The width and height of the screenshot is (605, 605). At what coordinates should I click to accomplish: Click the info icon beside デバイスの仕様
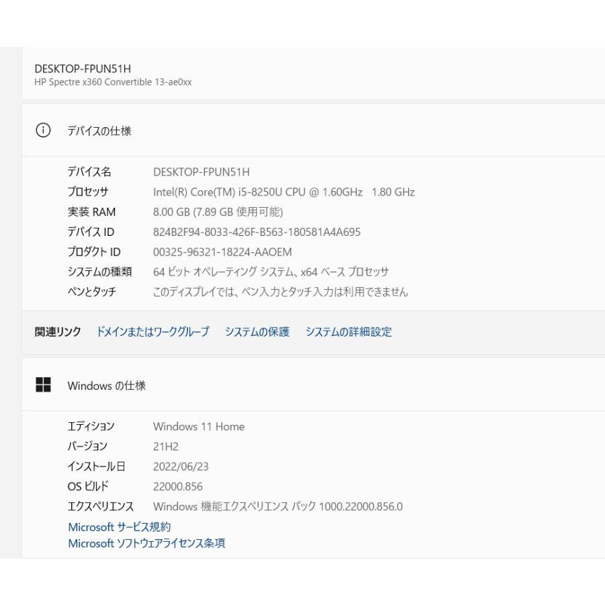42,130
